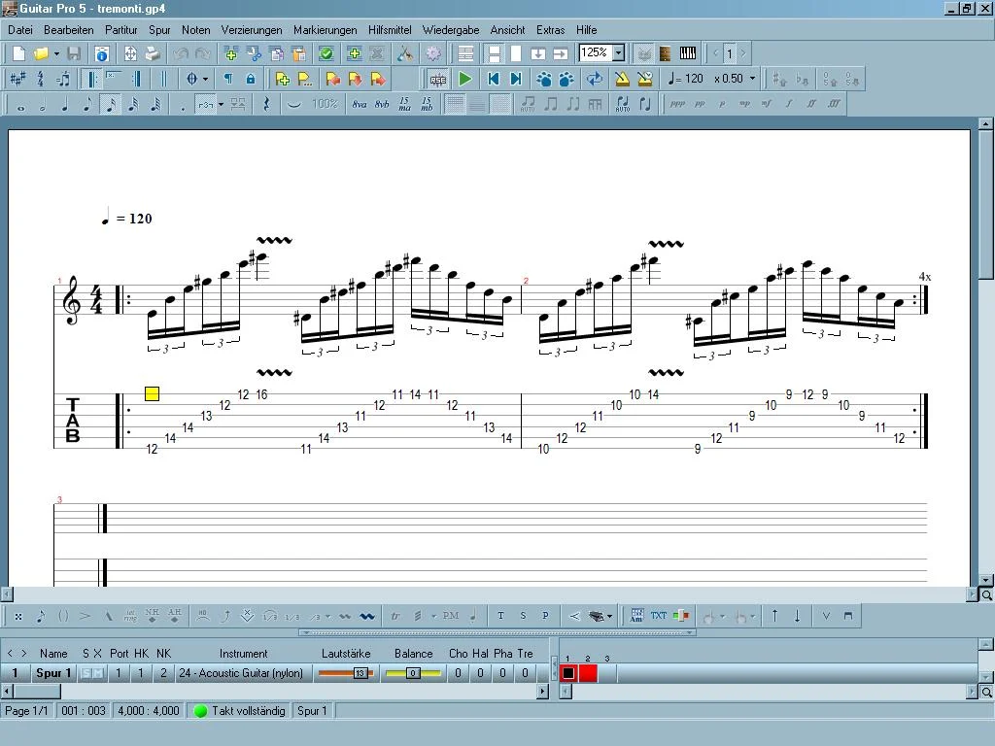Viewport: 995px width, 746px height.
Task: Toggle solo button for Spur 1
Action: click(x=86, y=673)
